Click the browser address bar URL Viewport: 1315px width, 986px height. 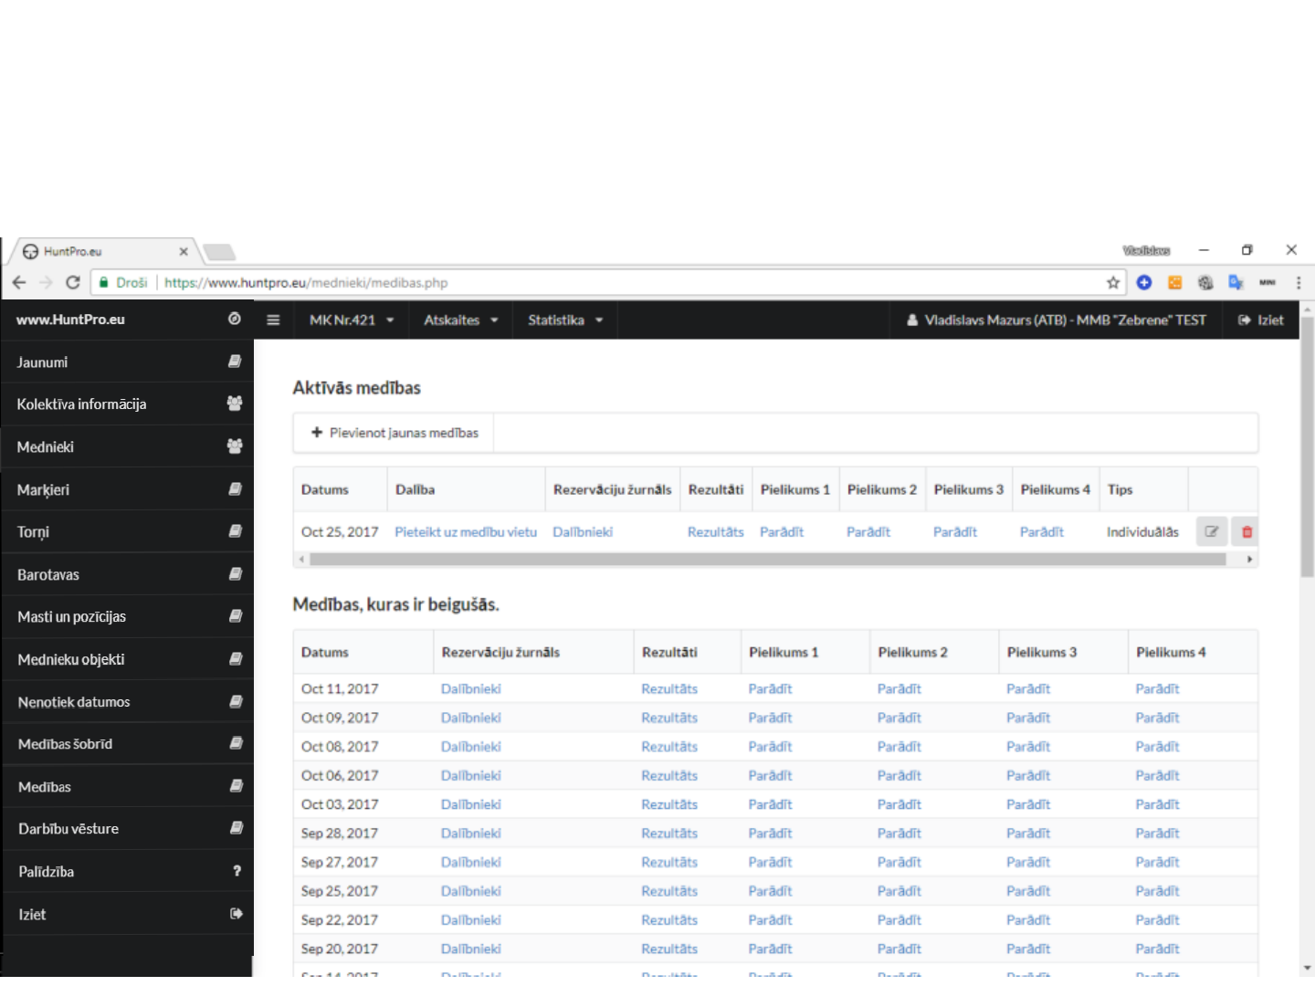(306, 283)
